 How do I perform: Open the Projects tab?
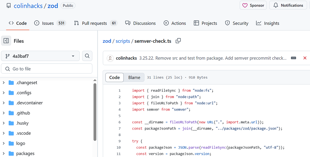tap(205, 23)
